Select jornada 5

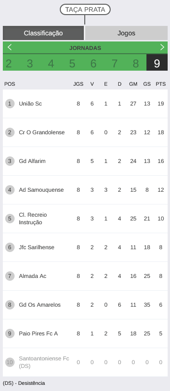tap(72, 64)
